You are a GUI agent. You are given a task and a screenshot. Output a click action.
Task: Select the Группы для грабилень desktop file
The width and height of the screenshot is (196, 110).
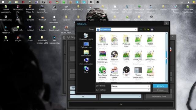coord(188,9)
